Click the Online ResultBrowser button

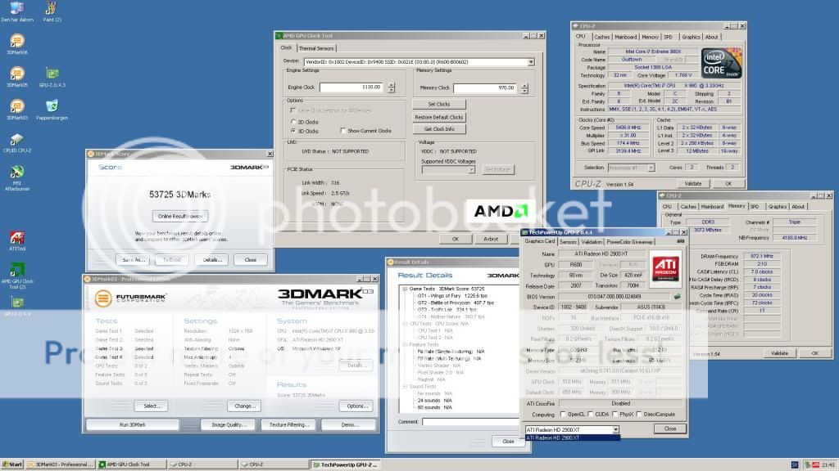[180, 216]
